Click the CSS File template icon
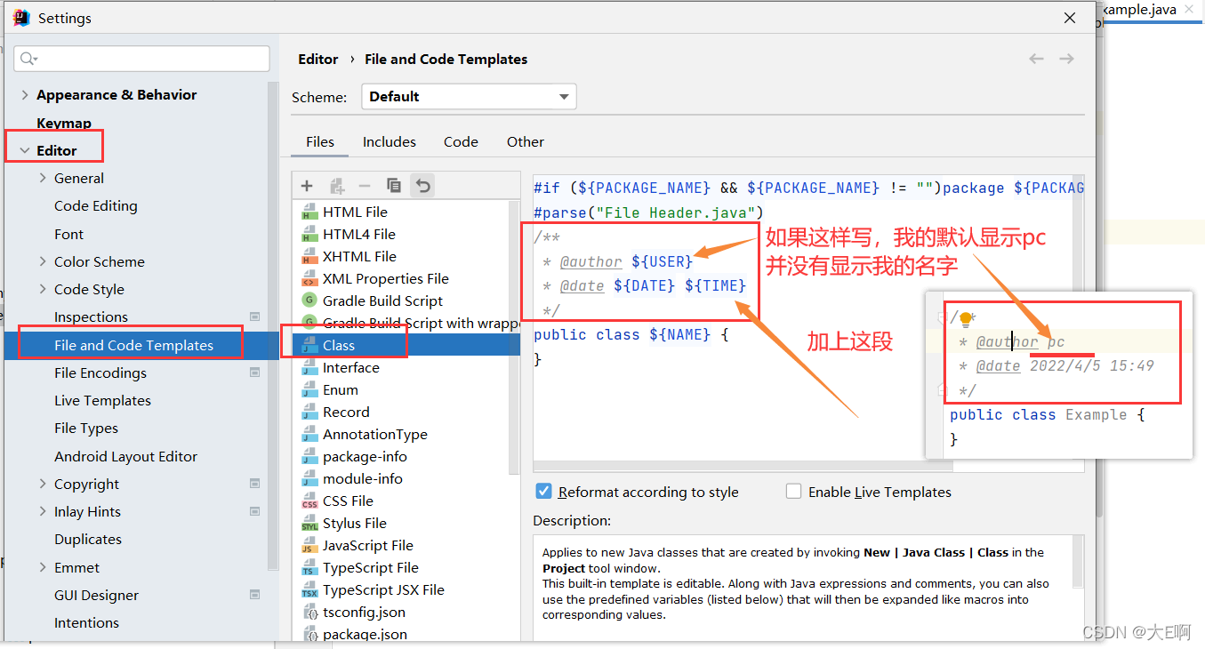Viewport: 1205px width, 649px height. tap(309, 501)
